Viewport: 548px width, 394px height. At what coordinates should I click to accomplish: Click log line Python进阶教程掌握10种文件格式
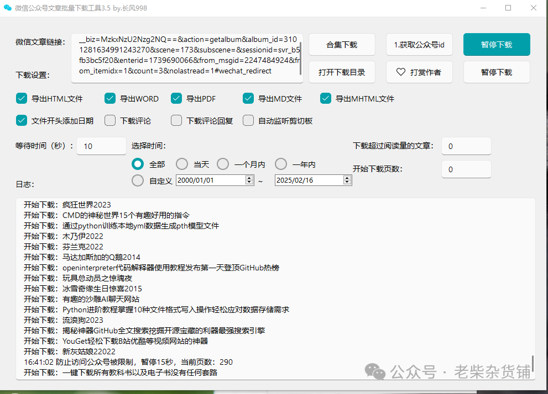pos(156,309)
